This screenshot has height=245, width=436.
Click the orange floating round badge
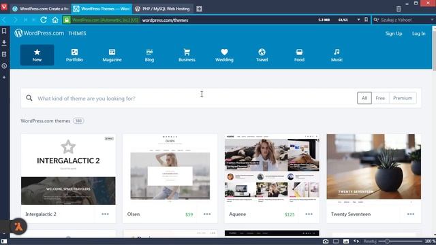point(18,227)
